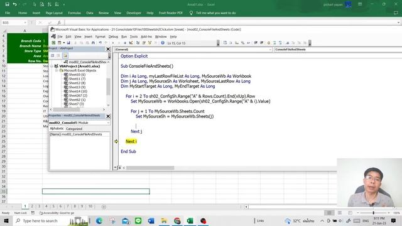
Task: Click Toggle Bookmark icon in Edit toolbar
Action: (x=288, y=43)
